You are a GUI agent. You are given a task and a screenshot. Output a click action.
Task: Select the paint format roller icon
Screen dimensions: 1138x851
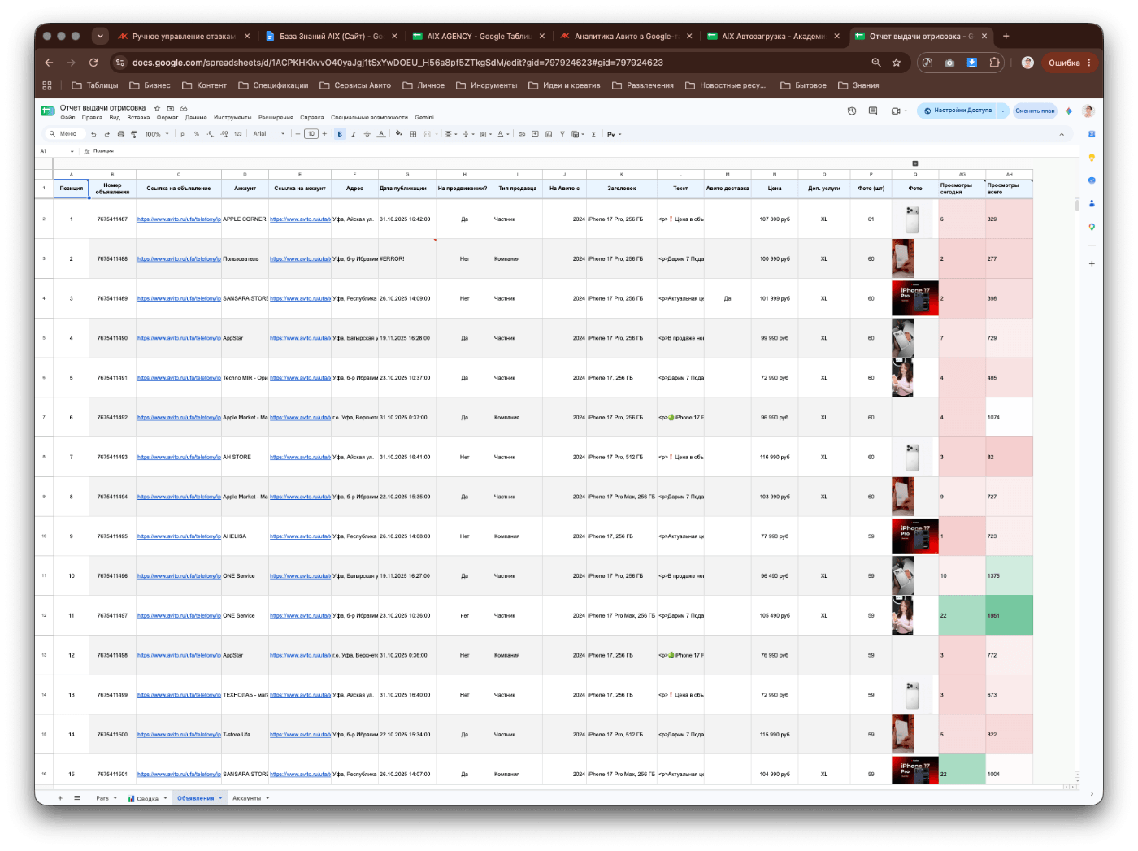134,134
